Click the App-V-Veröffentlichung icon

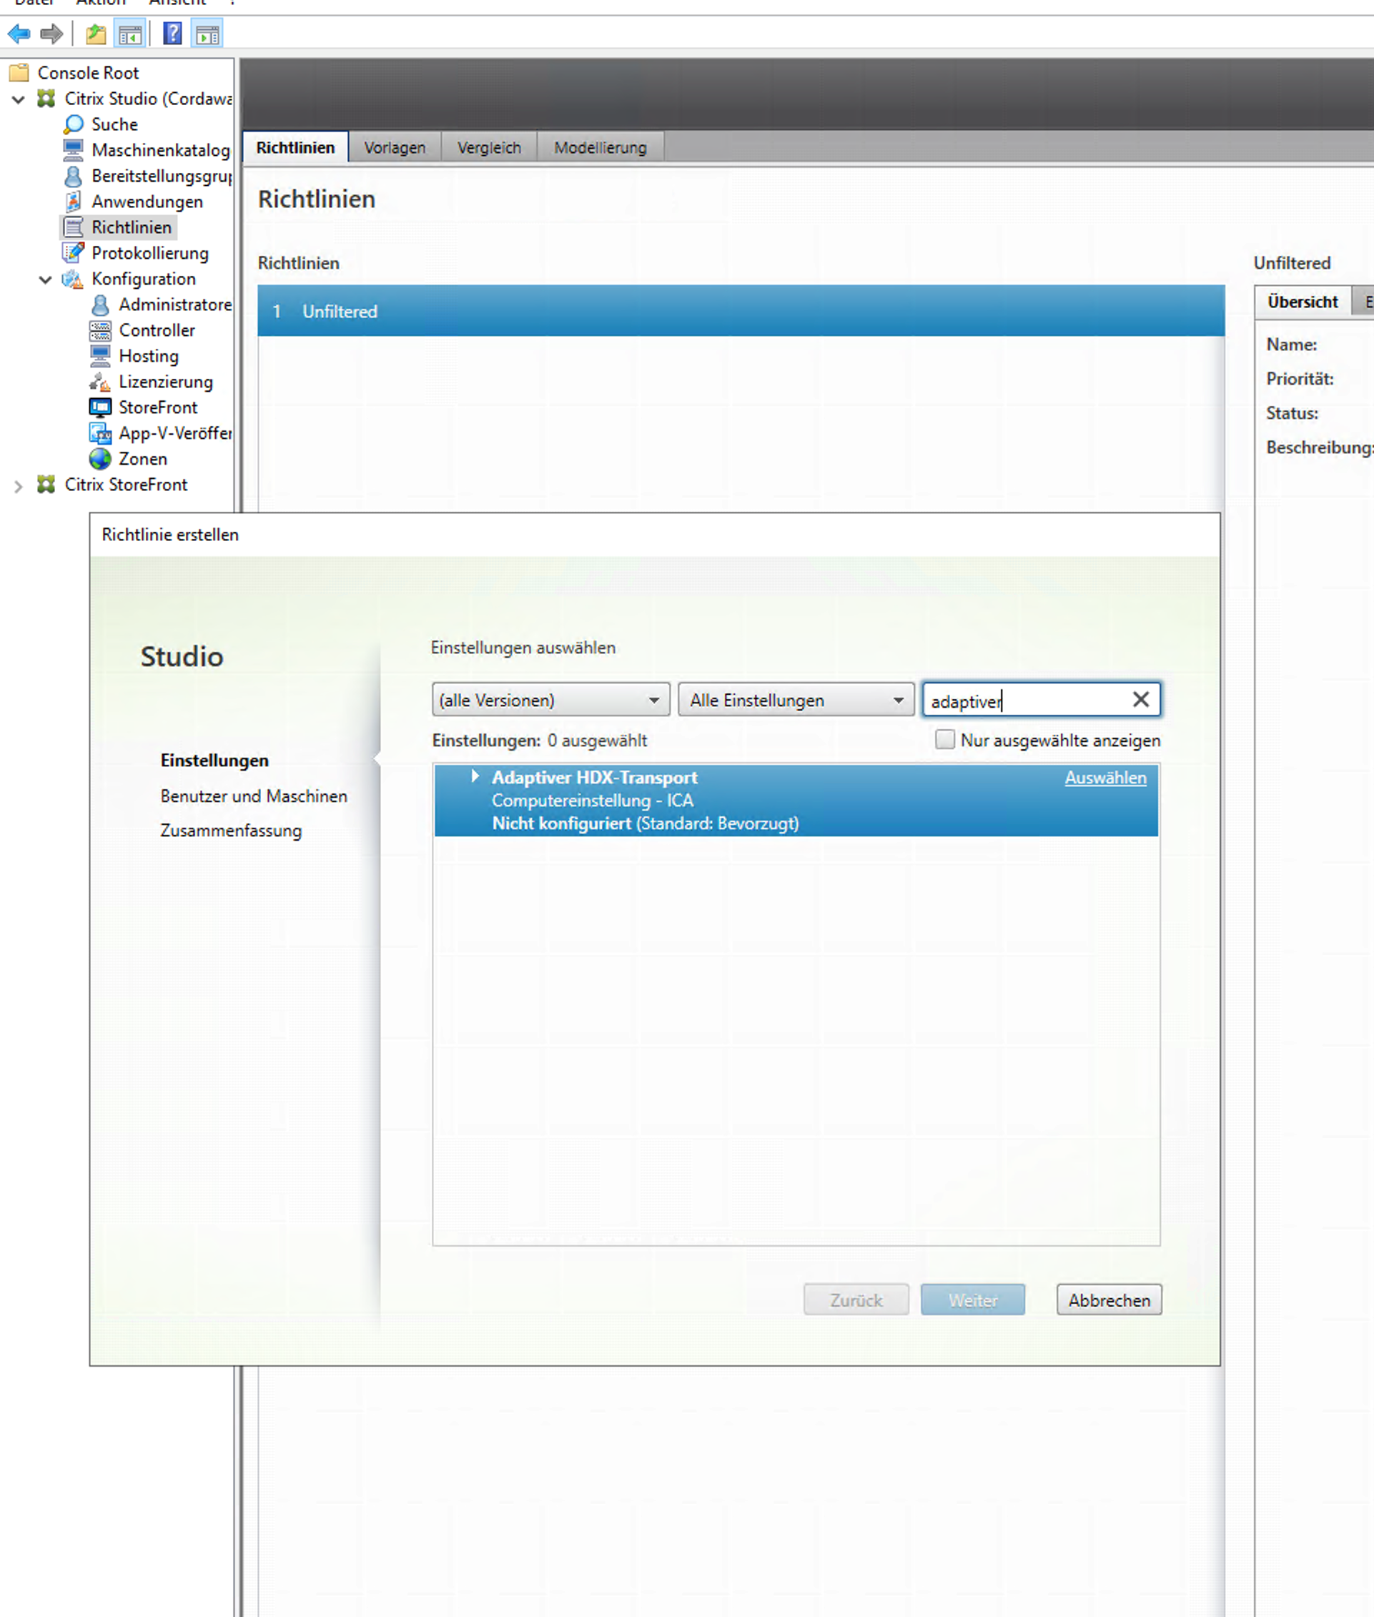(101, 432)
